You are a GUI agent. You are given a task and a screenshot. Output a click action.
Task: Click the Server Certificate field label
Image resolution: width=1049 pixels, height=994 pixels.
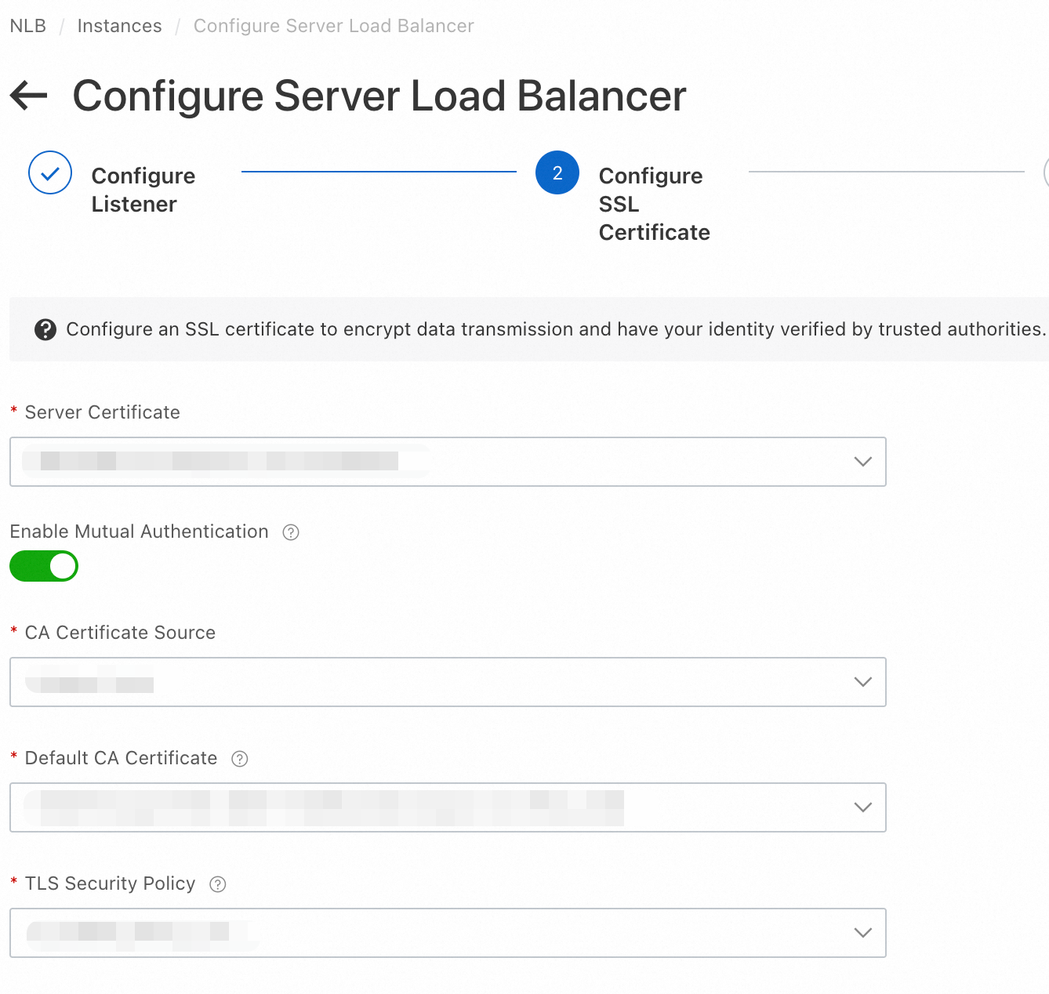point(103,412)
